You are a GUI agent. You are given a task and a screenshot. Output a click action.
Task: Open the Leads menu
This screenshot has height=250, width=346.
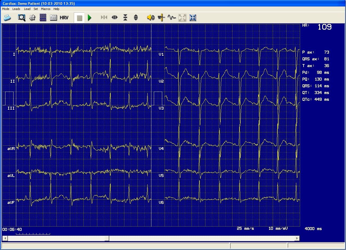pyautogui.click(x=16, y=9)
